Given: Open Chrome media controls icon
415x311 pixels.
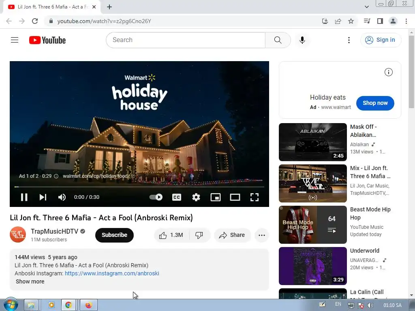Looking at the screenshot, I should (x=367, y=21).
